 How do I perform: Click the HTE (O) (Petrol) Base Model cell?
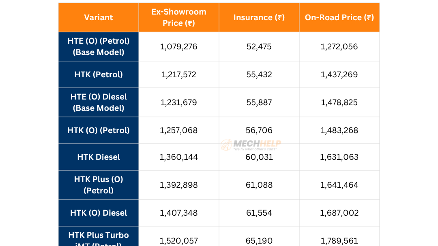(99, 47)
